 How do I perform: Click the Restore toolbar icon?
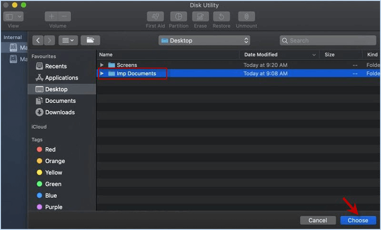(x=221, y=17)
